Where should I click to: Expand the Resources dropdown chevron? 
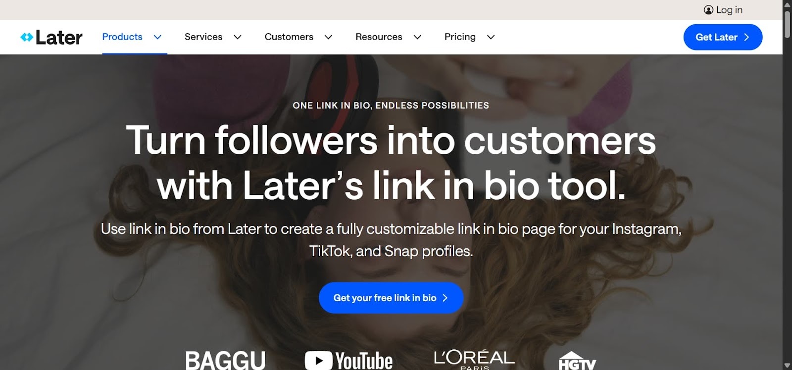(417, 37)
